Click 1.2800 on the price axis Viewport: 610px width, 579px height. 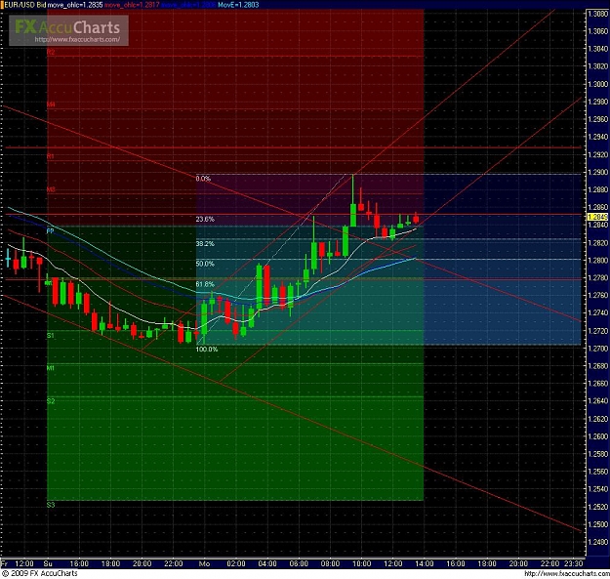coord(597,260)
